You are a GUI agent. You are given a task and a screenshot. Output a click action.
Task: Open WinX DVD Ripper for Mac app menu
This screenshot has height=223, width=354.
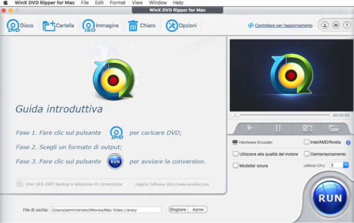point(45,3)
